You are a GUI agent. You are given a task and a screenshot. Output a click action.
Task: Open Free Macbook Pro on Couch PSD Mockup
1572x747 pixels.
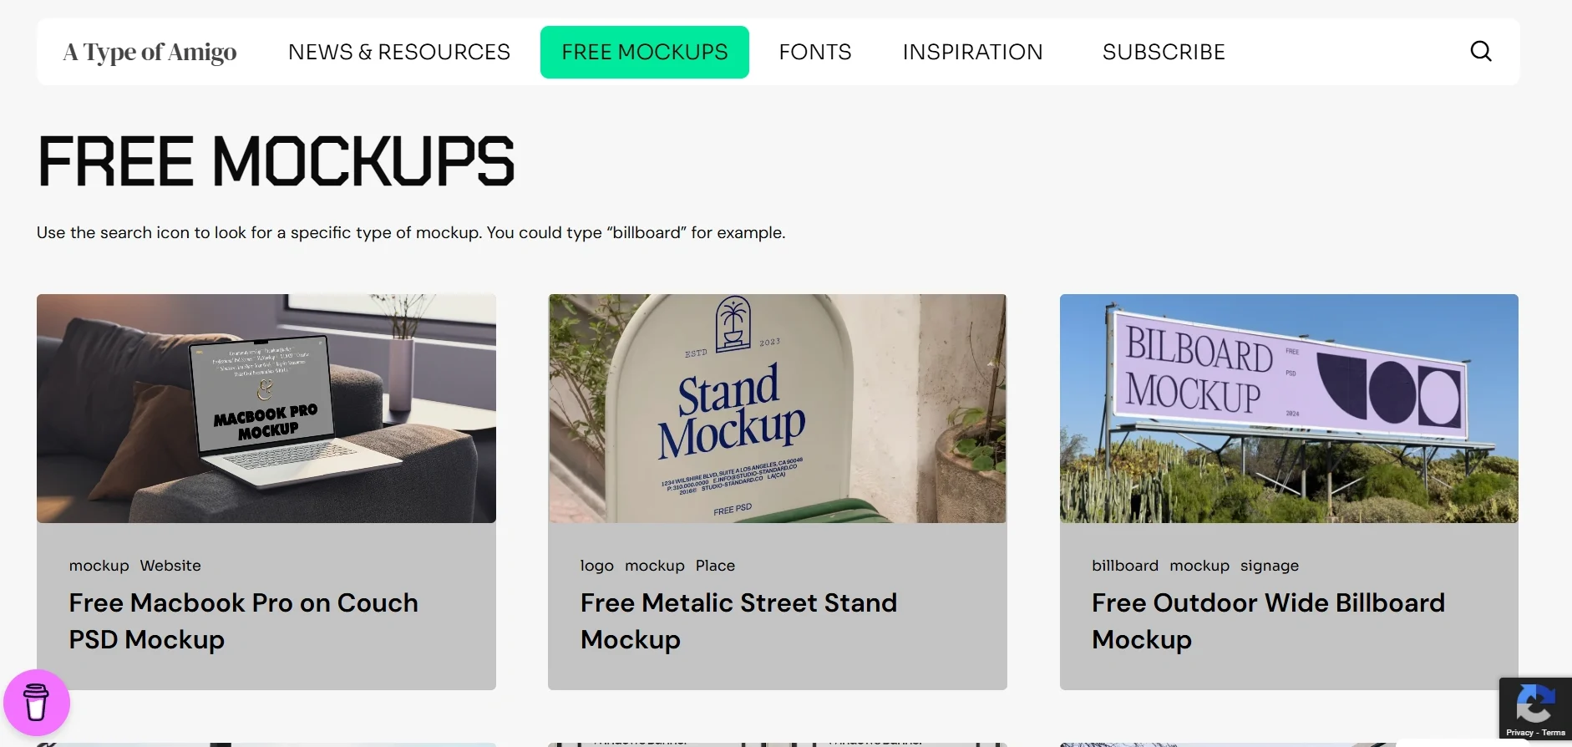pyautogui.click(x=243, y=621)
